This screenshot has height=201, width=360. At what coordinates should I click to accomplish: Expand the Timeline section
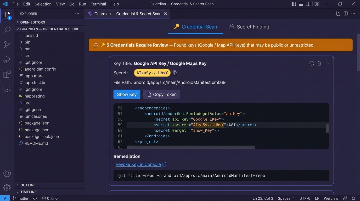coord(49,192)
